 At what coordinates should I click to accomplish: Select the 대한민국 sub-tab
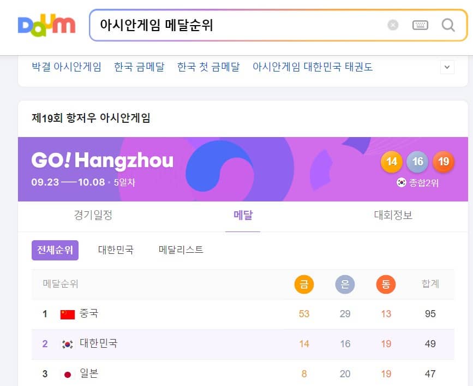click(116, 250)
